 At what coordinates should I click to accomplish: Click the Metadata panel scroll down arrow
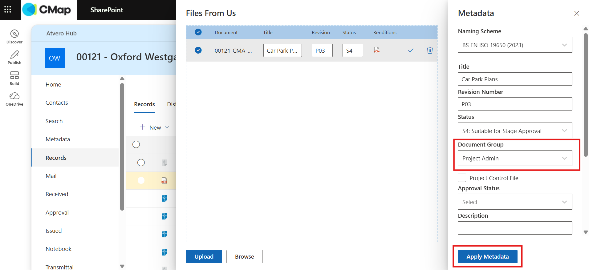tap(586, 232)
